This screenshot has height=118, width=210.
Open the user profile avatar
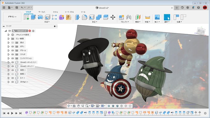205,8
